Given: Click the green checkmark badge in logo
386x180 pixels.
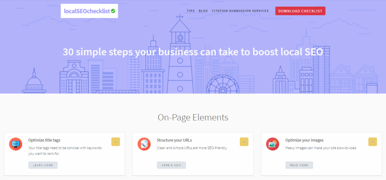Looking at the screenshot, I should [113, 11].
